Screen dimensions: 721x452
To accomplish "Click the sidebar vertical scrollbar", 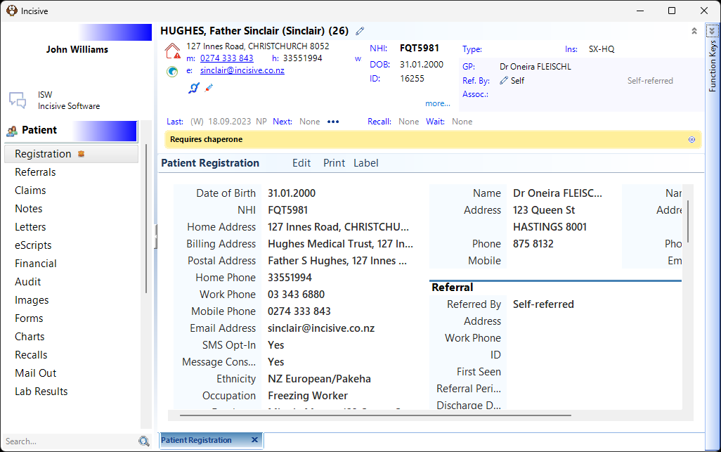I will tap(146, 219).
